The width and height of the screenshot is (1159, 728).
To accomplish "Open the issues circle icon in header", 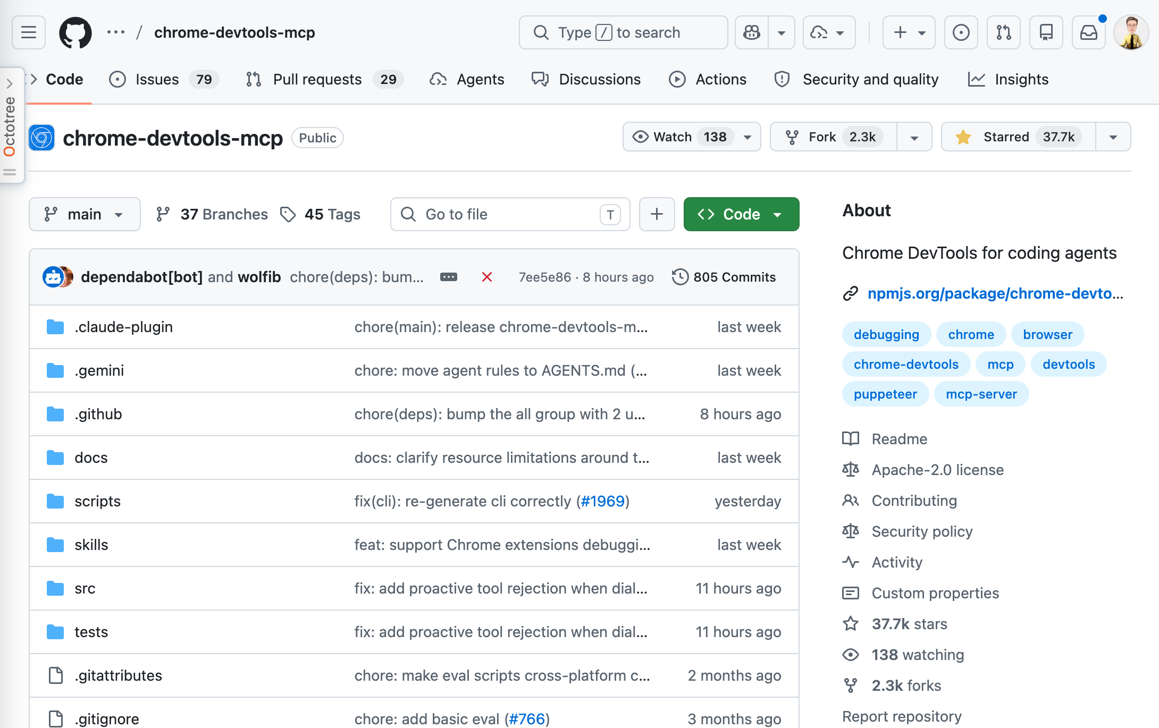I will 961,32.
